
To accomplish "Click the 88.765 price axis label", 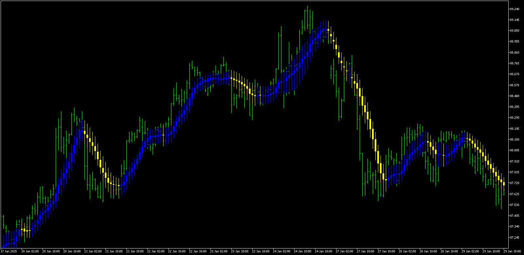I will point(515,63).
